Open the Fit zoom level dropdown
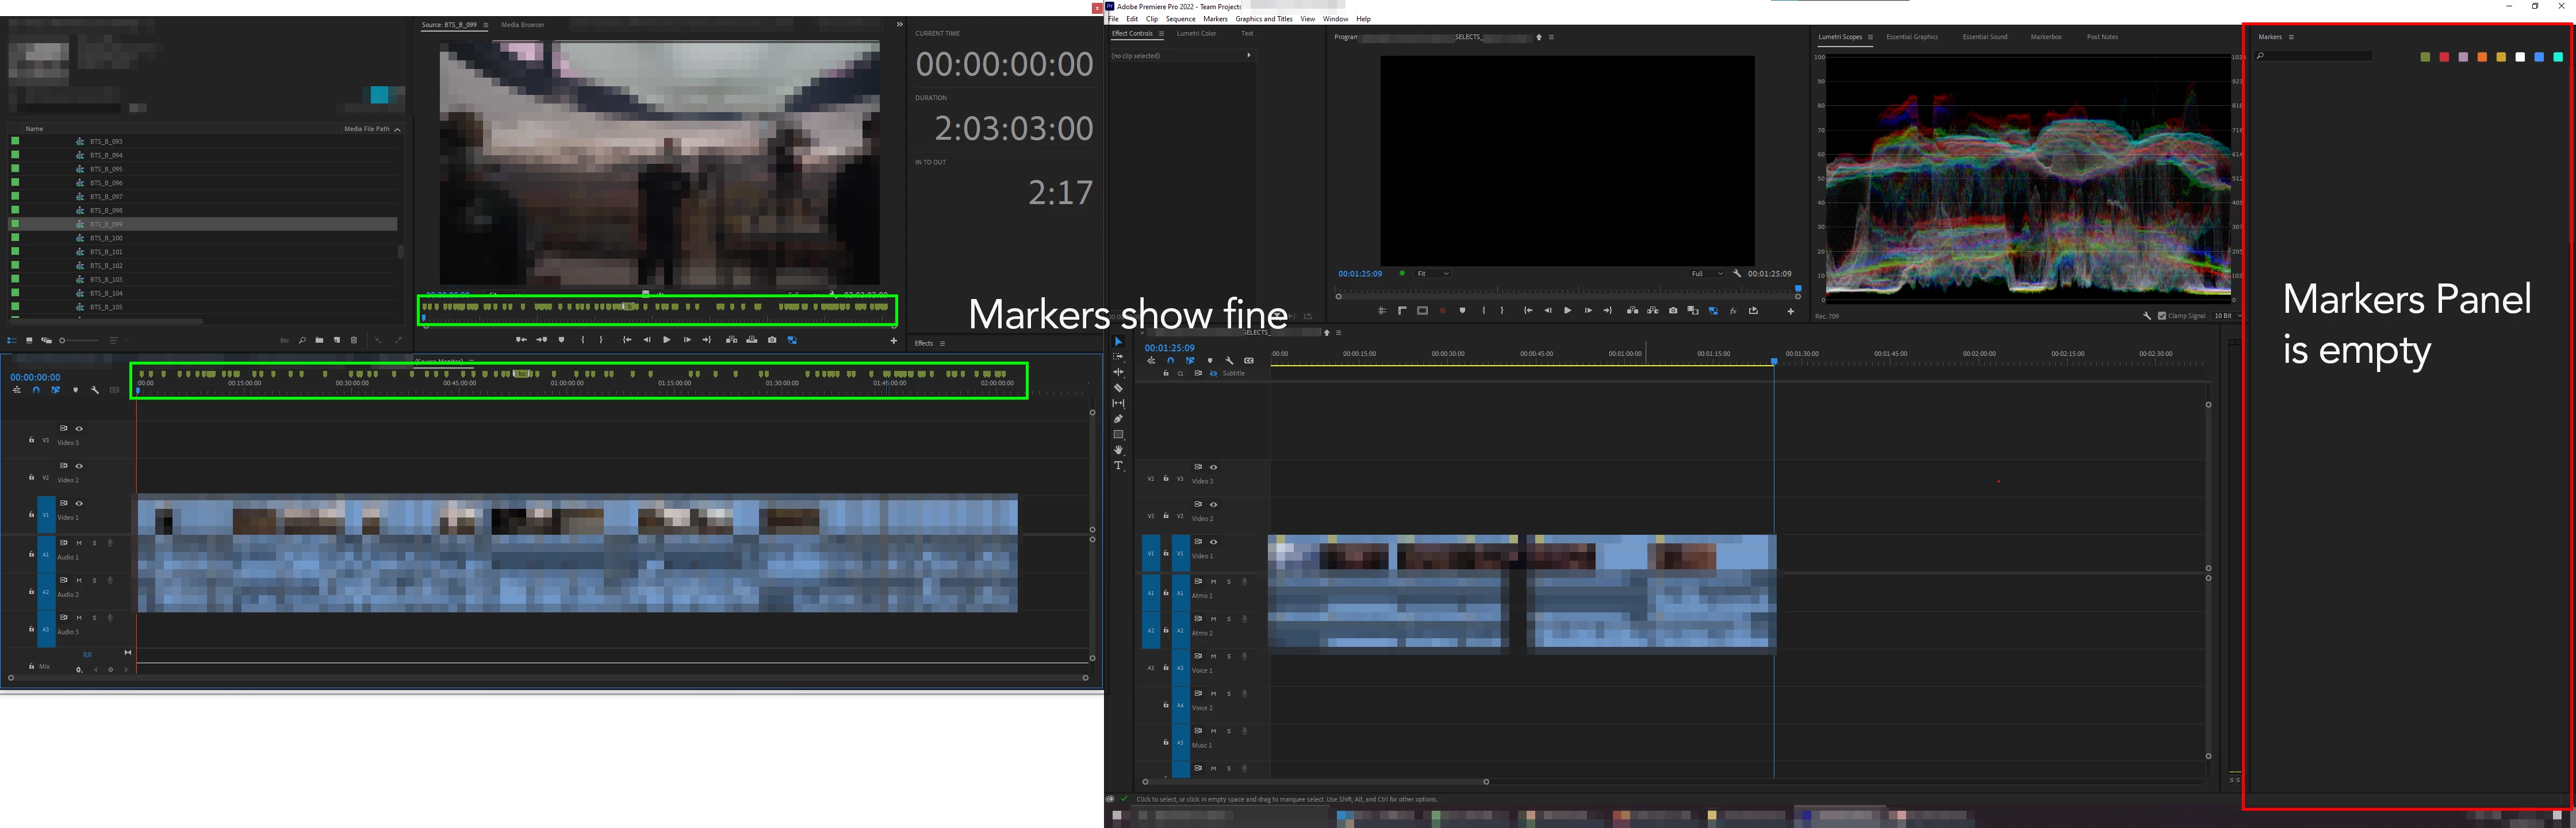2576x828 pixels. (x=1432, y=274)
